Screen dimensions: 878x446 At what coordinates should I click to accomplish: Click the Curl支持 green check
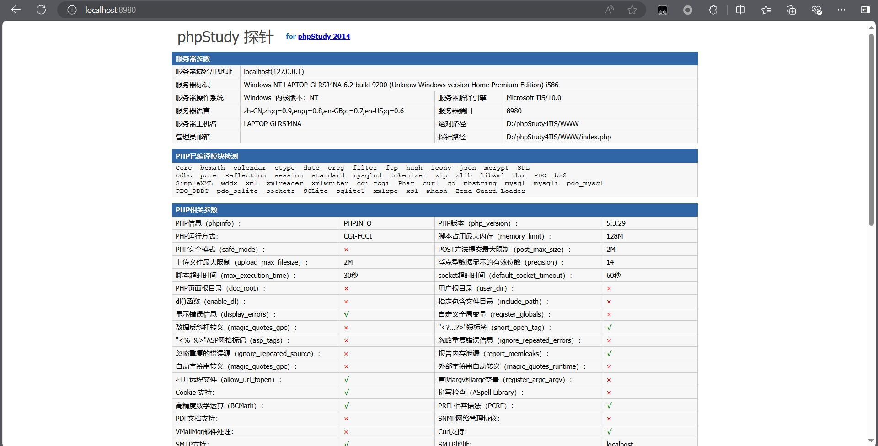point(609,431)
